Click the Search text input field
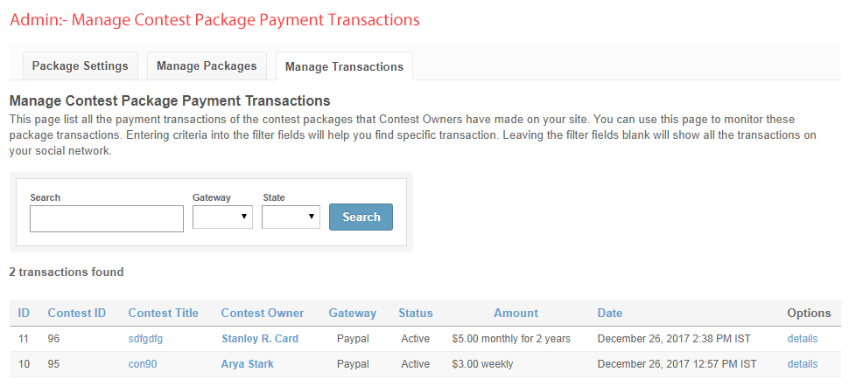The height and width of the screenshot is (386, 849). [107, 218]
